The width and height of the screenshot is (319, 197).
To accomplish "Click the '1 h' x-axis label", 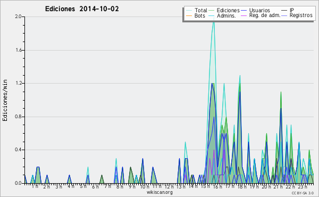I will coord(35,186).
